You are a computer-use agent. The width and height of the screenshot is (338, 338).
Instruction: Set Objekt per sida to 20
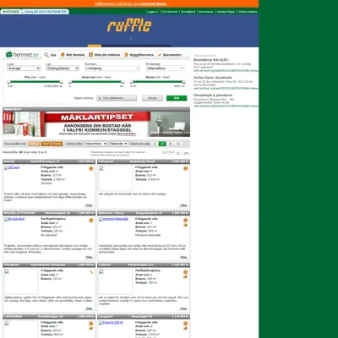click(162, 144)
